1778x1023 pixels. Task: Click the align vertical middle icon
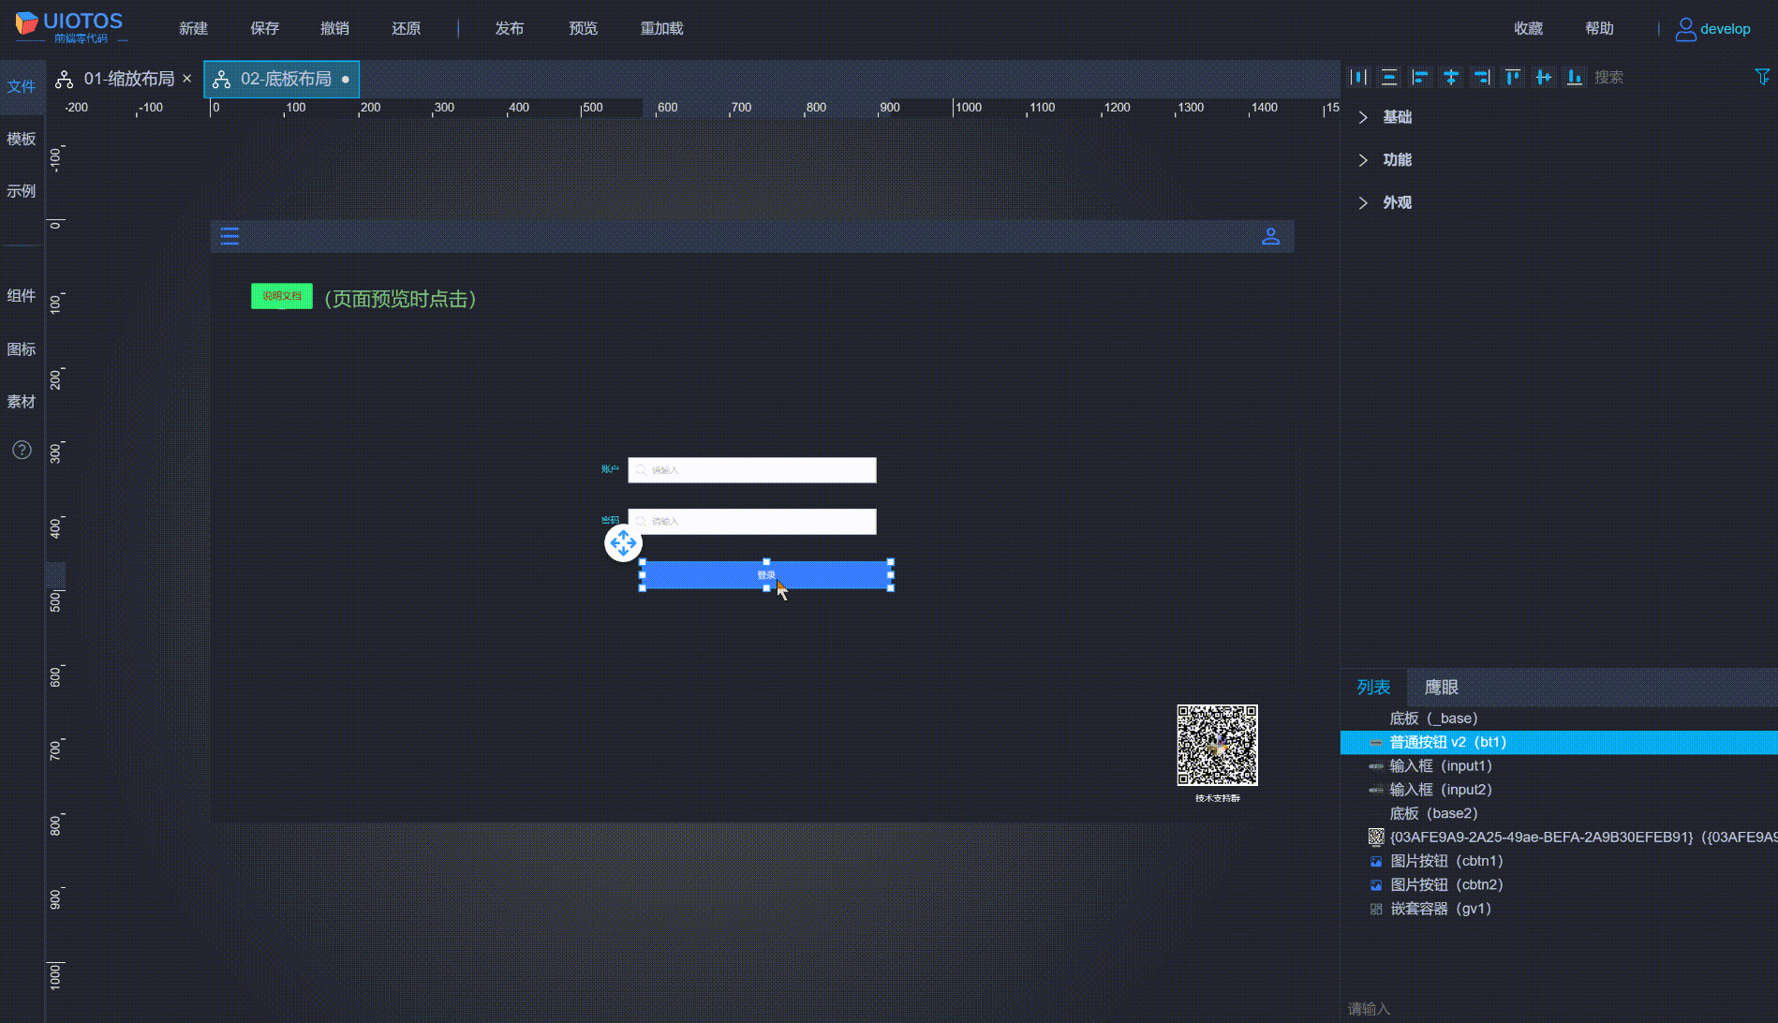(x=1544, y=77)
